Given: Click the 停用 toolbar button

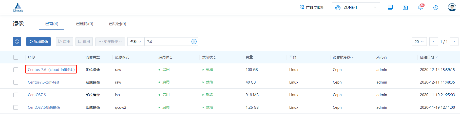Looking at the screenshot, I should click(84, 42).
